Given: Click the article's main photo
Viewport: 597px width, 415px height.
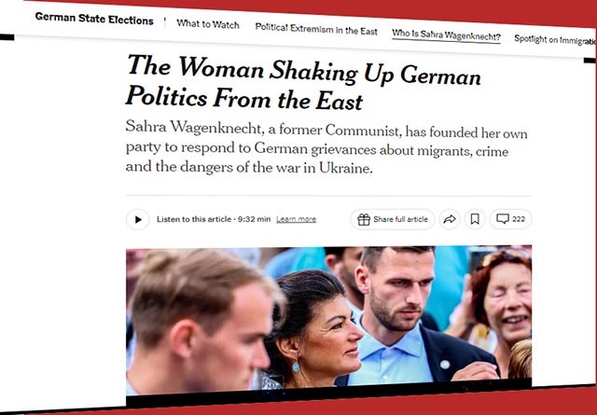Looking at the screenshot, I should tap(328, 320).
